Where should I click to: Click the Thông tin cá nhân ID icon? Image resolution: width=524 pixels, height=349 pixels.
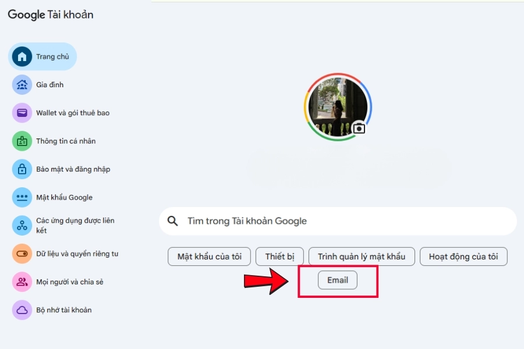22,141
